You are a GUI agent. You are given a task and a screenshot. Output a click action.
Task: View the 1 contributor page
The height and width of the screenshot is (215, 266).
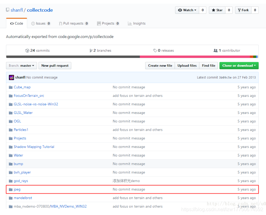click(227, 51)
